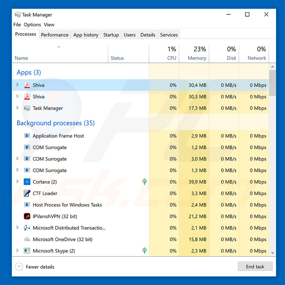Click the End task button
The image size is (285, 285).
click(255, 267)
